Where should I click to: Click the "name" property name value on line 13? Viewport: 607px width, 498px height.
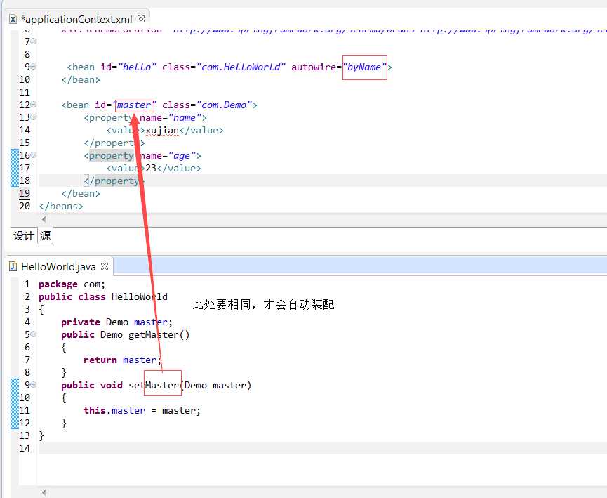coord(185,118)
